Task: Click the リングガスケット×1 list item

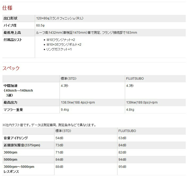Action: (59, 49)
